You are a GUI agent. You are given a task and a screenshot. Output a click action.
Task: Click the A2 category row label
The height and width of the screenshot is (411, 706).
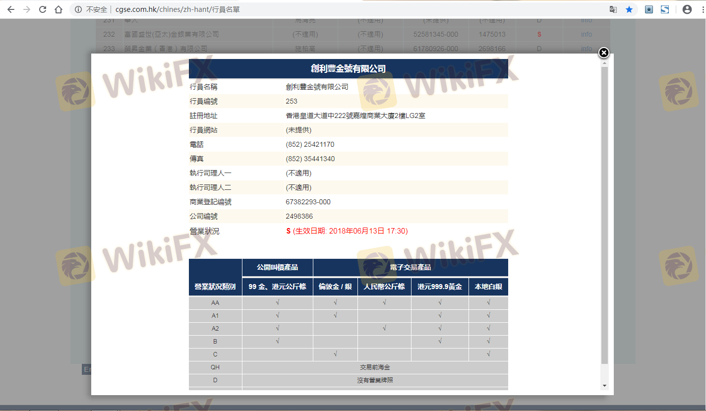tap(215, 329)
